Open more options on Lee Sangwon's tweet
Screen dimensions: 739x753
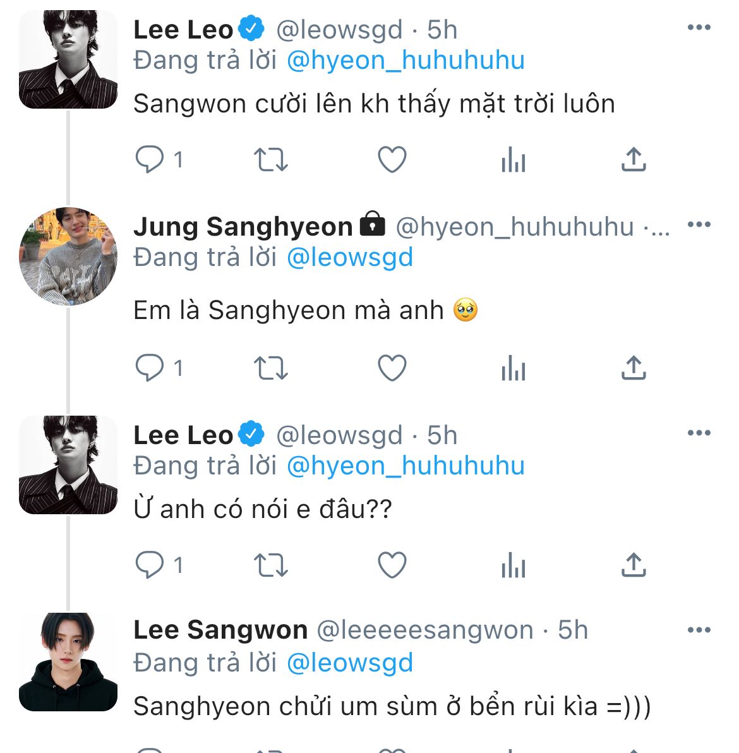pyautogui.click(x=699, y=630)
